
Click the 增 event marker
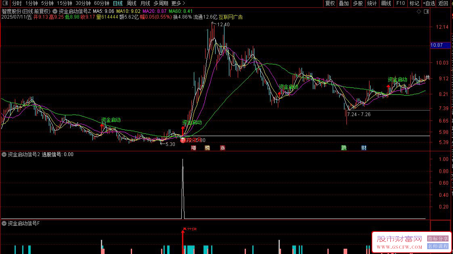pyautogui.click(x=193, y=148)
